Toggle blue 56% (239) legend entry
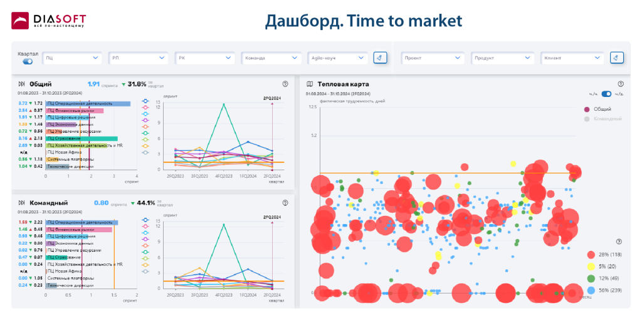This screenshot has height=321, width=642. coord(604,290)
